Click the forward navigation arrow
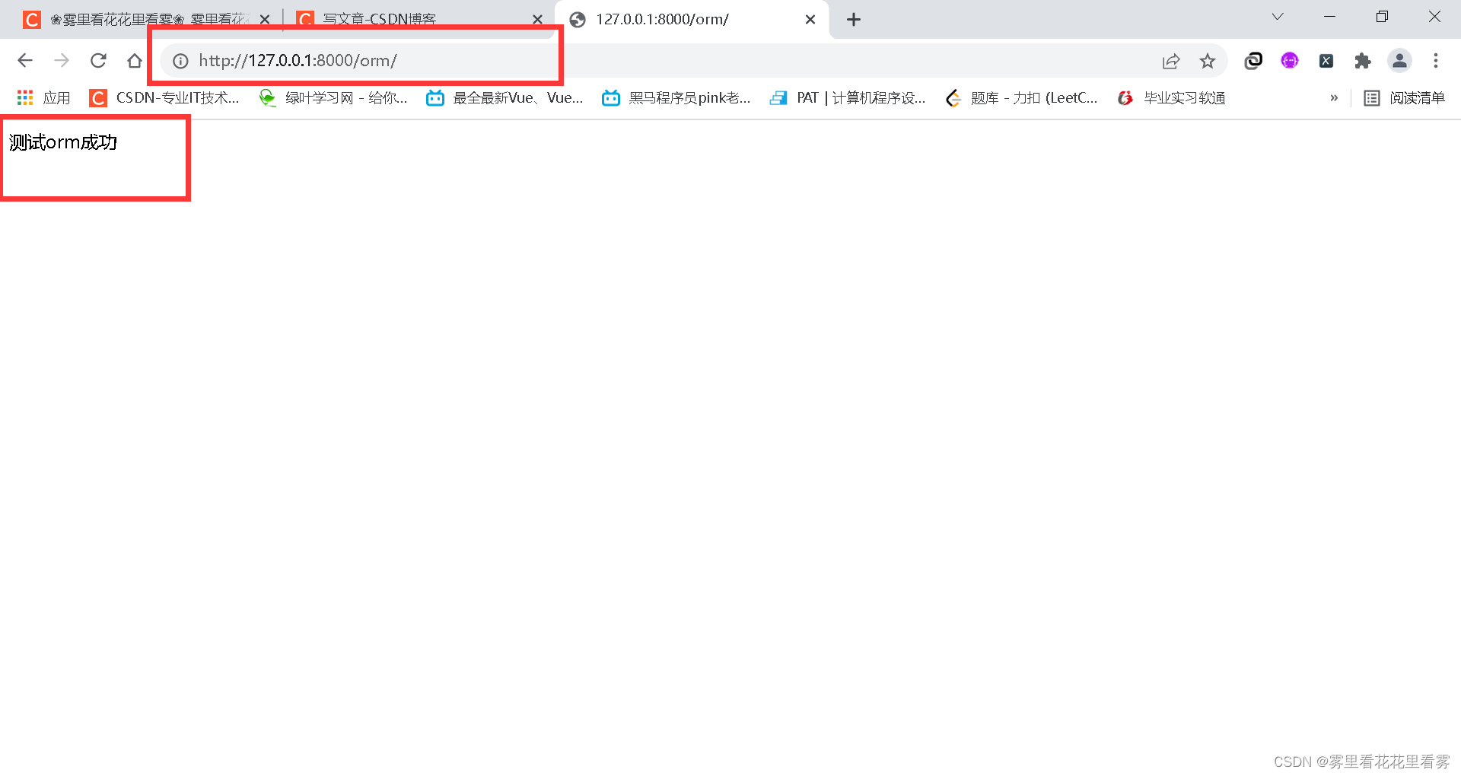This screenshot has width=1461, height=776. (x=62, y=61)
